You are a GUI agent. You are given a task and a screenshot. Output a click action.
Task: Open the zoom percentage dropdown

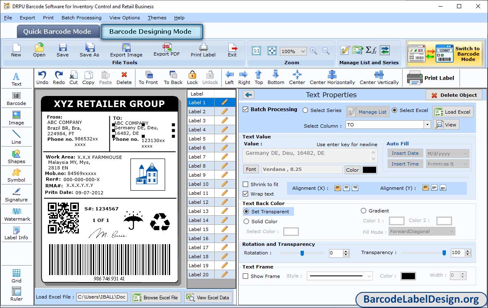303,51
